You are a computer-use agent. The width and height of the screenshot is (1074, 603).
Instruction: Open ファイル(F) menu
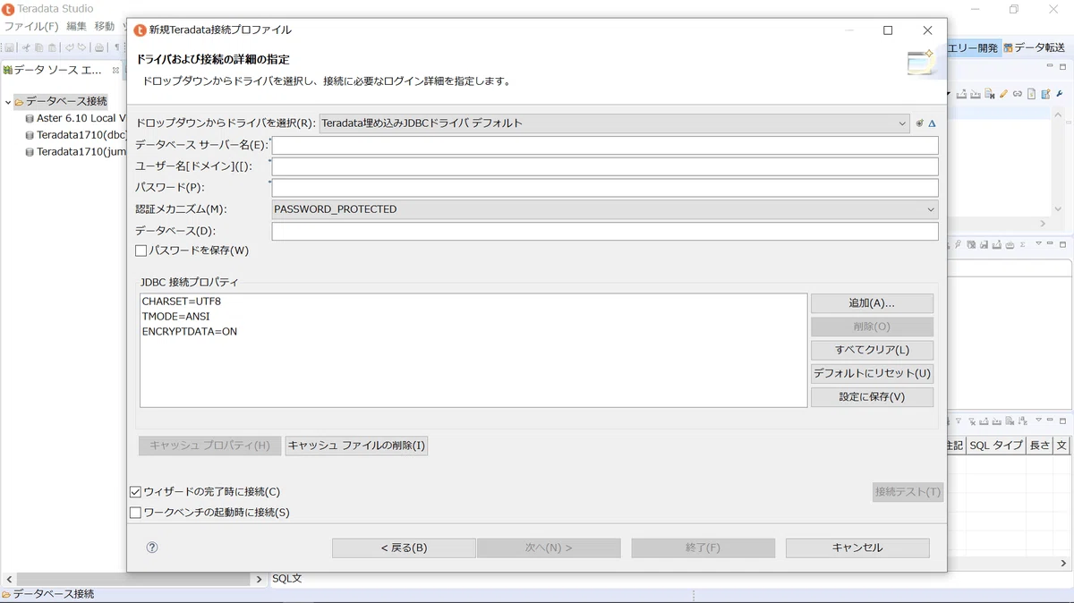(x=31, y=27)
